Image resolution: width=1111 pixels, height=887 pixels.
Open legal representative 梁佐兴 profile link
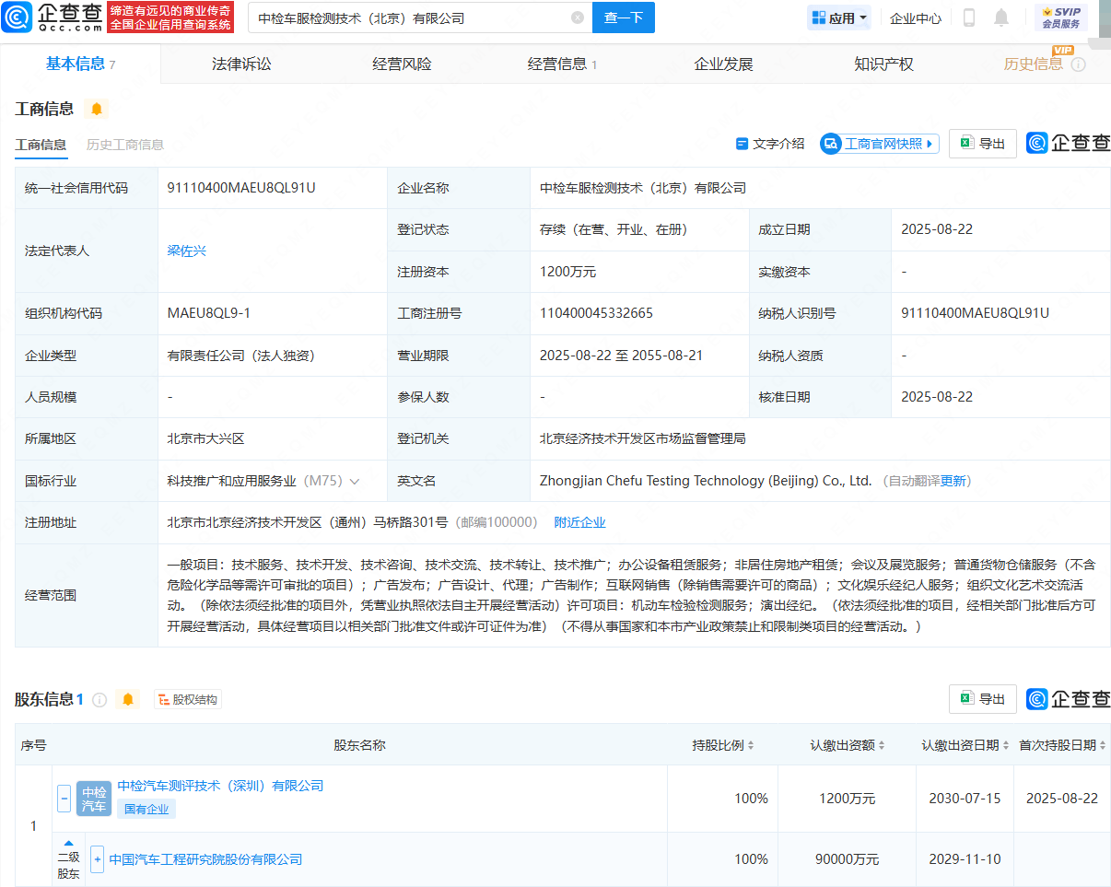(x=187, y=250)
